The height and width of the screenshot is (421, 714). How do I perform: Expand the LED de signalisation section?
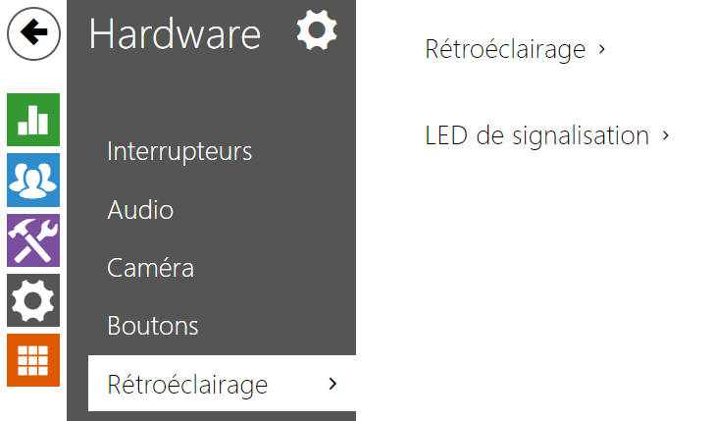pyautogui.click(x=536, y=135)
